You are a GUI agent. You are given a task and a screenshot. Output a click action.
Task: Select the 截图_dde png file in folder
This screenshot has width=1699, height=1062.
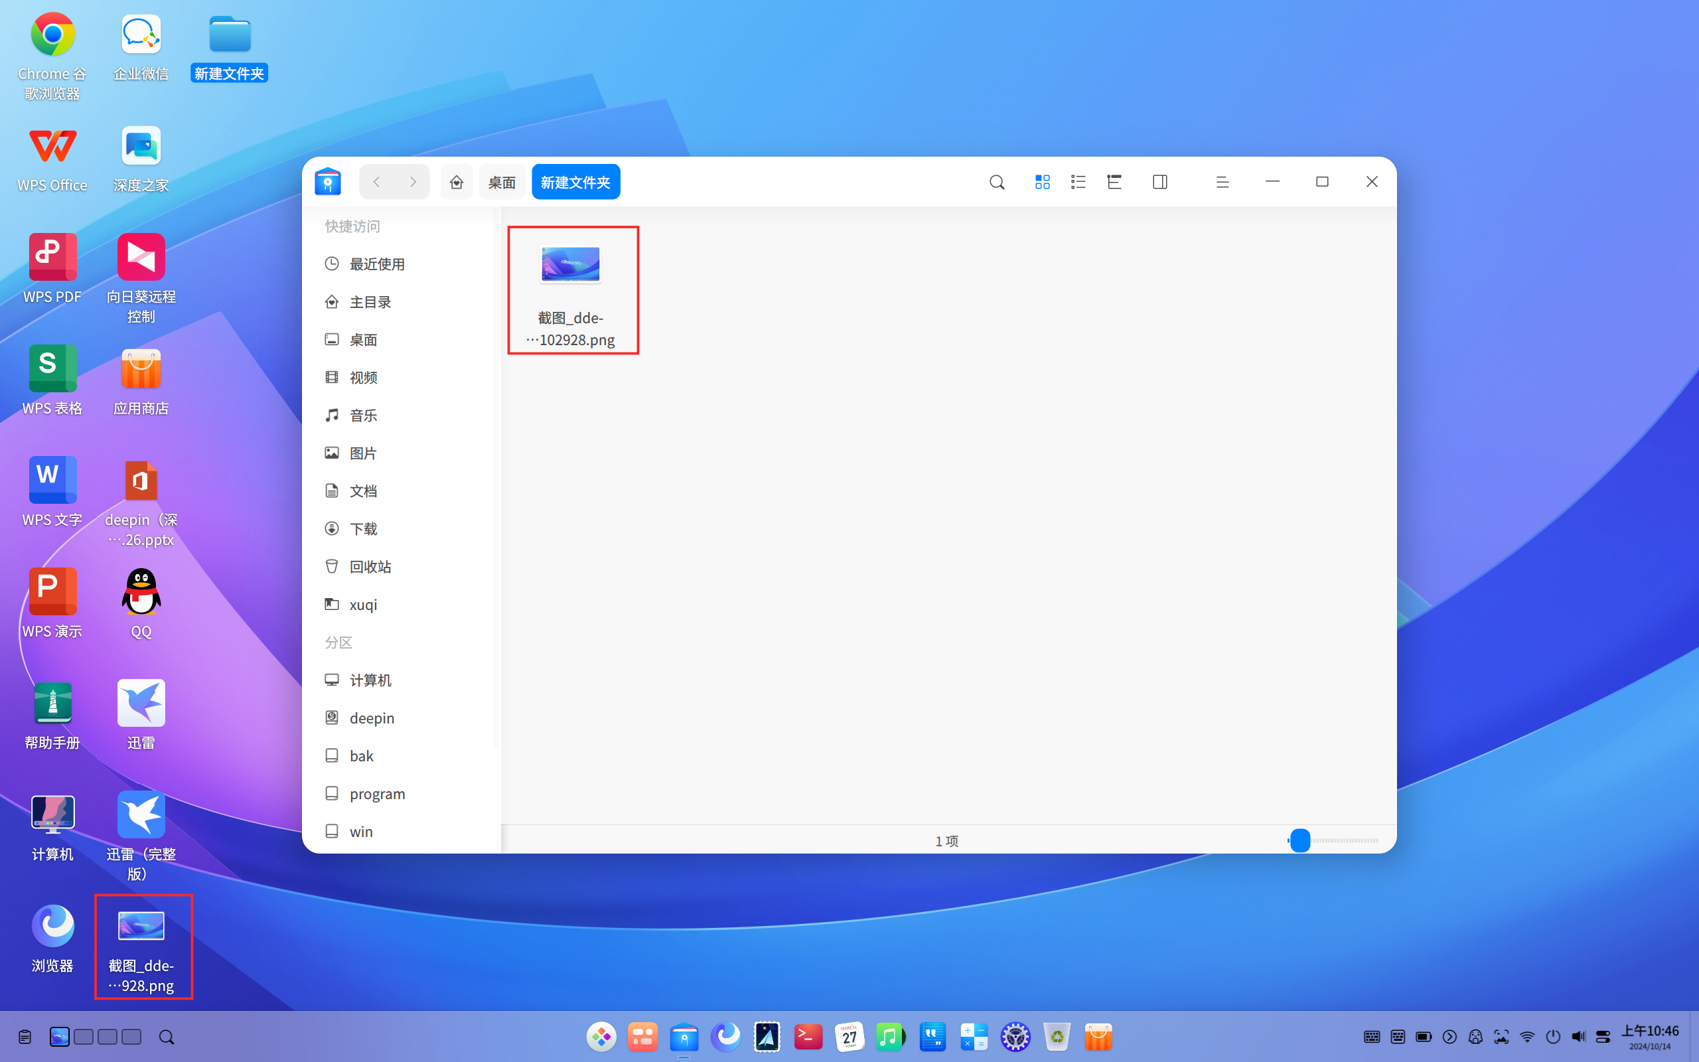click(x=571, y=291)
